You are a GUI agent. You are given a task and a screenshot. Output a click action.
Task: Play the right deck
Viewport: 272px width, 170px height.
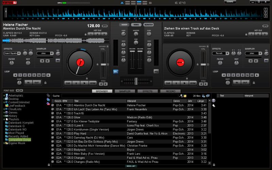coord(184,83)
